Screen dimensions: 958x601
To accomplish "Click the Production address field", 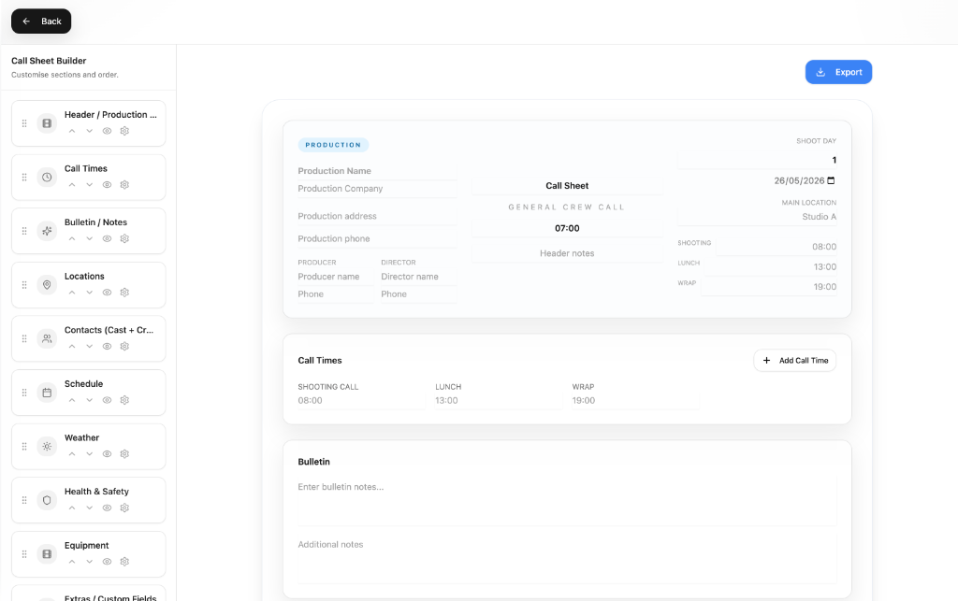I will 377,216.
